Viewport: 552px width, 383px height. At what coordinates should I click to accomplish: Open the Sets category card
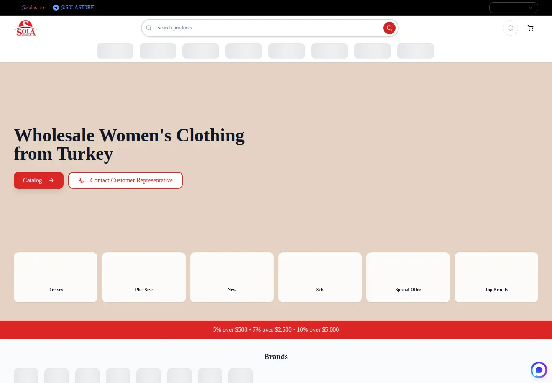(x=320, y=277)
